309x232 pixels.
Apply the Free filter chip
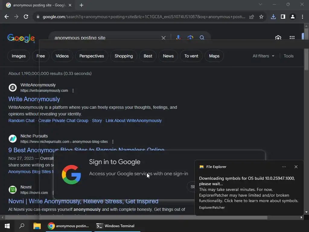[x=41, y=56]
